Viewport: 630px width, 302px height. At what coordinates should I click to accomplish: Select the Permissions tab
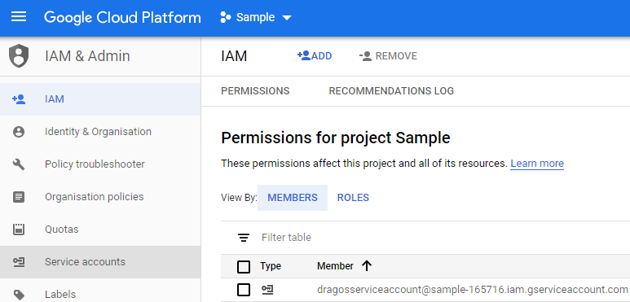coord(255,91)
